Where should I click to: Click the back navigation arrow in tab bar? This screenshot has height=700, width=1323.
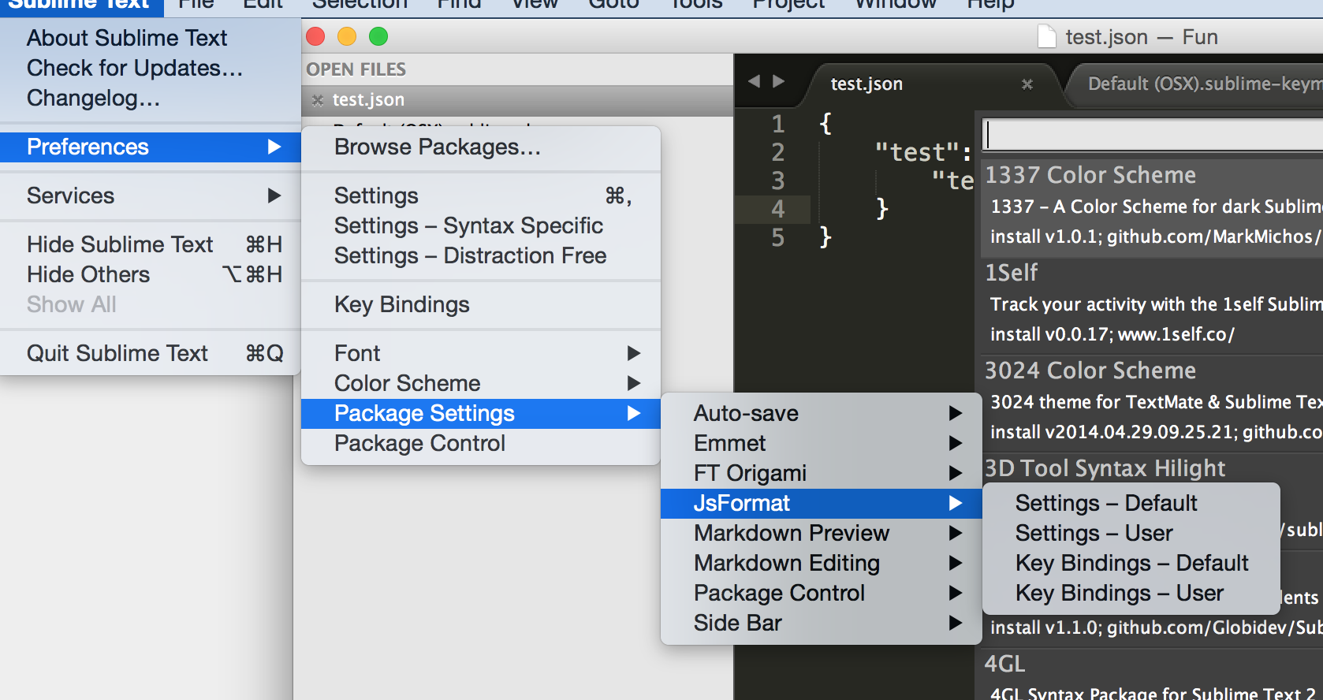[754, 81]
